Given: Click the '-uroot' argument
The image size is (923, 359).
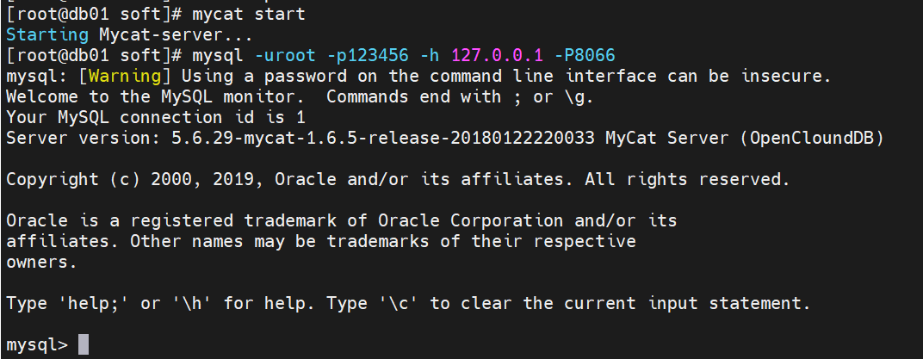Looking at the screenshot, I should pyautogui.click(x=286, y=56).
